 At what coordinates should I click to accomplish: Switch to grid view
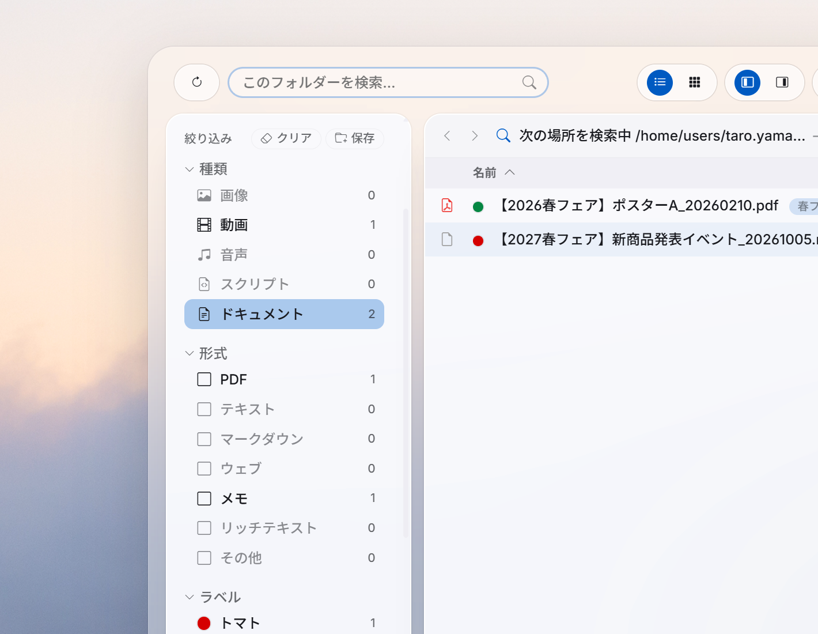pos(695,82)
